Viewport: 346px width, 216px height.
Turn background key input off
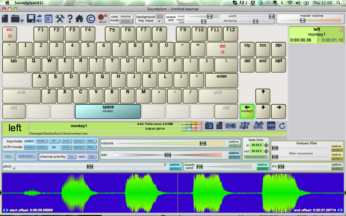coord(159,21)
